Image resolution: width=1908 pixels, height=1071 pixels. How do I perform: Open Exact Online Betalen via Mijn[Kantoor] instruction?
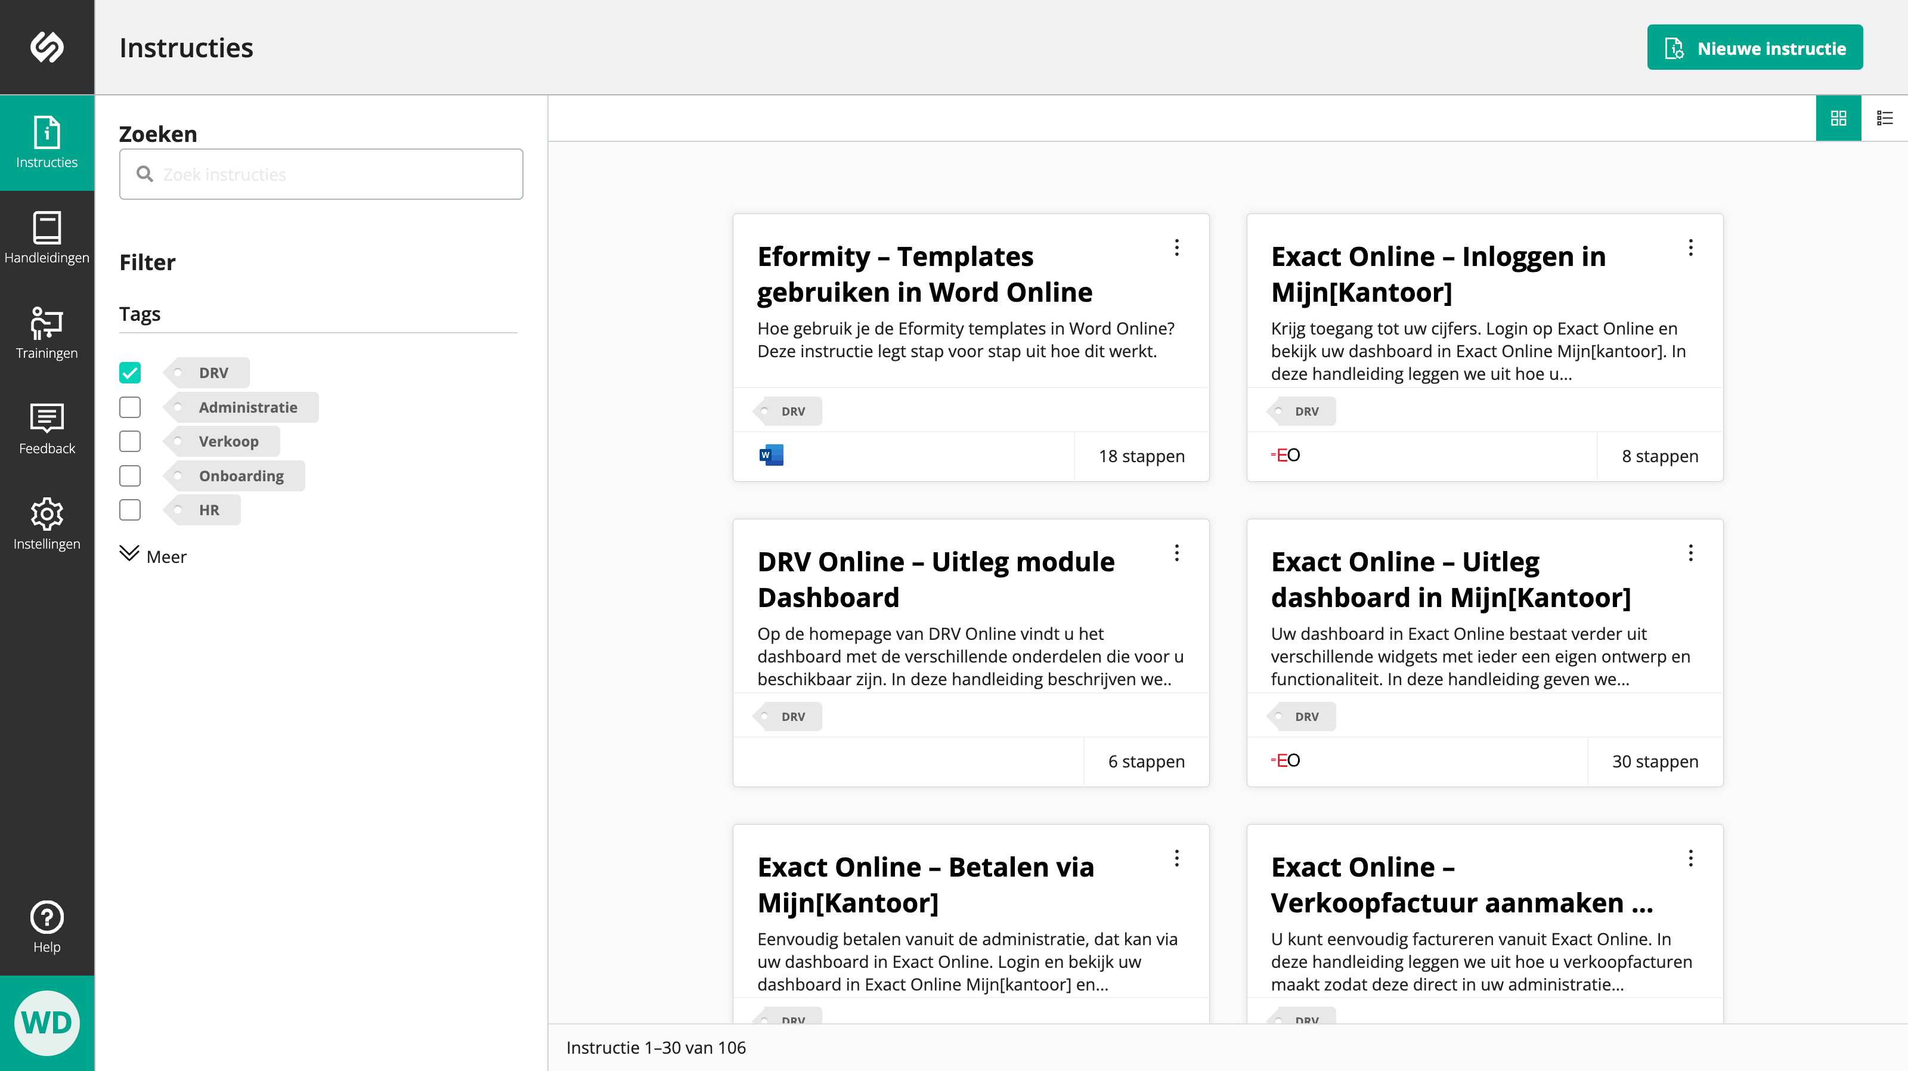(925, 884)
